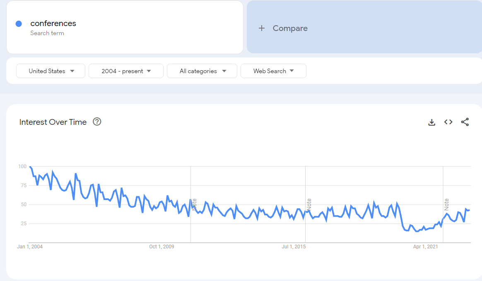Click the Apr 1, 2021 axis label
Screen dimensions: 482x281
(x=425, y=247)
